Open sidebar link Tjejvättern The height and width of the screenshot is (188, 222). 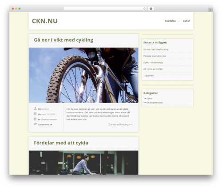pyautogui.click(x=149, y=76)
